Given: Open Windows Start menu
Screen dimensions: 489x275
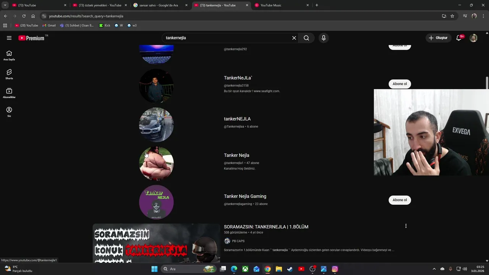Looking at the screenshot, I should click(x=154, y=269).
